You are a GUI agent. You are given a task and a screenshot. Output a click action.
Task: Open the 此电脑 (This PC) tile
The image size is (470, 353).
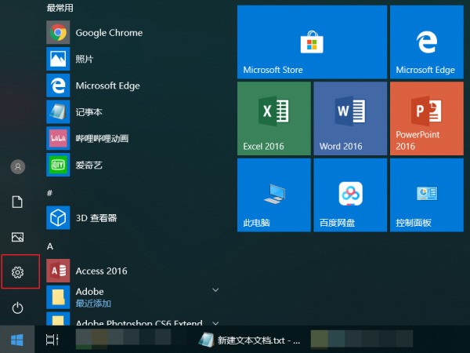274,195
